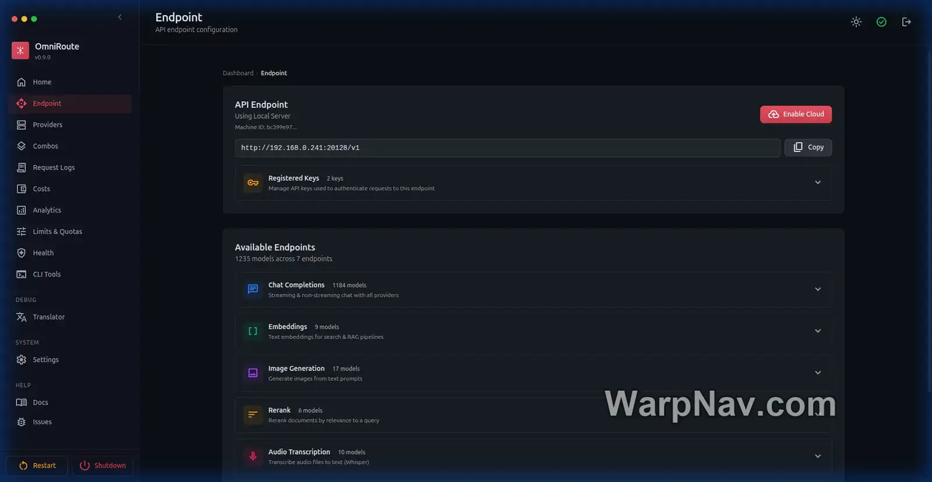
Task: Click the Enable Cloud upload icon
Action: 774,114
